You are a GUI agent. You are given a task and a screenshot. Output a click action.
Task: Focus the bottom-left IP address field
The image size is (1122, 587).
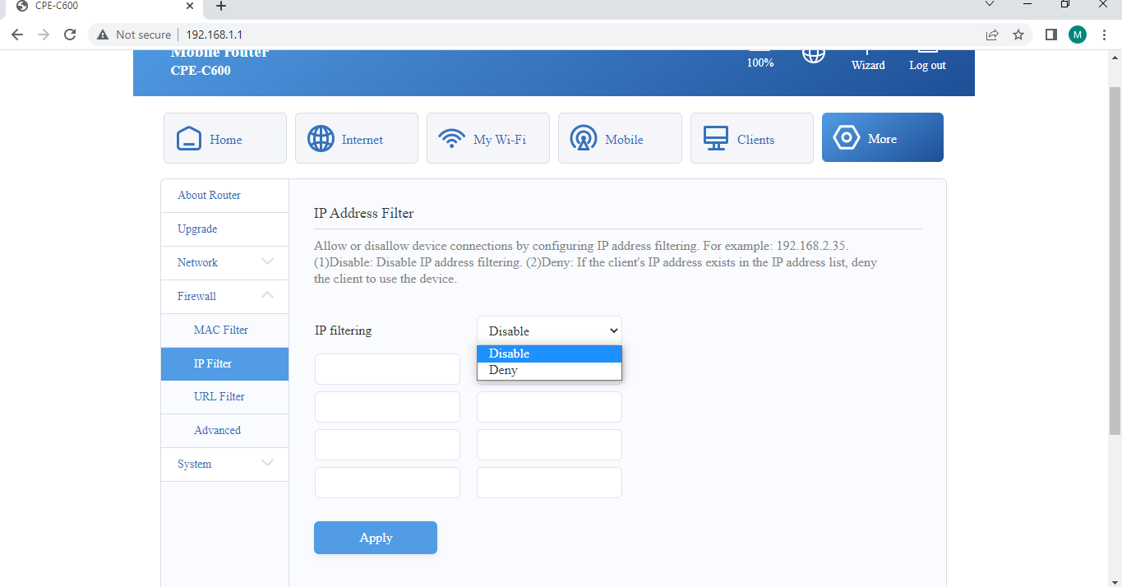point(387,483)
